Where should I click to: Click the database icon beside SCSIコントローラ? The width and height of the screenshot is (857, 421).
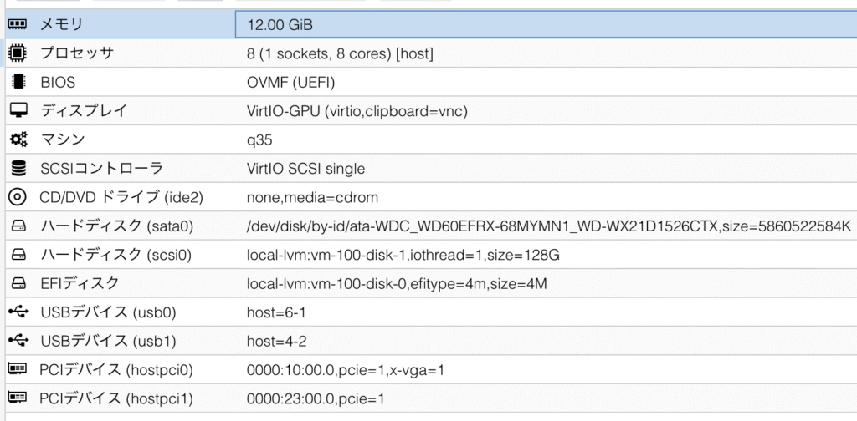click(x=17, y=169)
